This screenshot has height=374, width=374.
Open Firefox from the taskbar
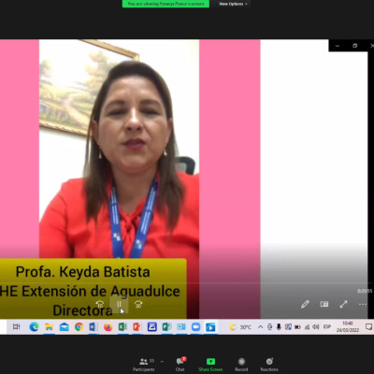[x=108, y=327]
